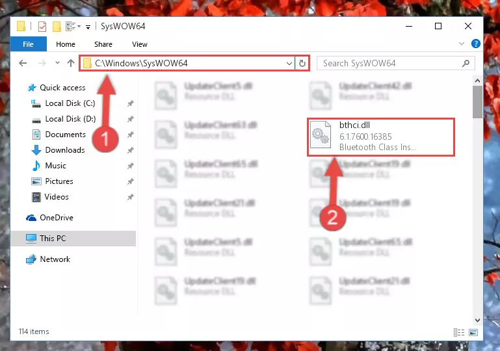Open Downloads in navigation pane
This screenshot has height=351, width=500.
tap(65, 150)
